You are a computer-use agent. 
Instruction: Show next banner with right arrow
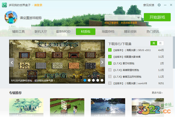click(x=102, y=62)
